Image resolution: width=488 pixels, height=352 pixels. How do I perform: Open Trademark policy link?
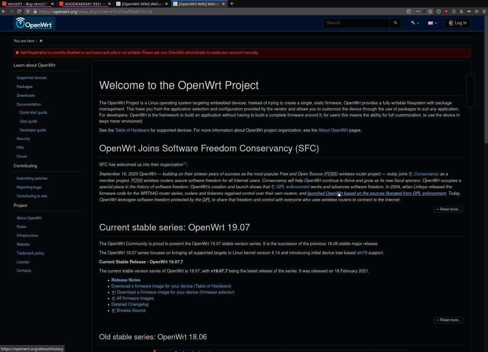pos(30,253)
